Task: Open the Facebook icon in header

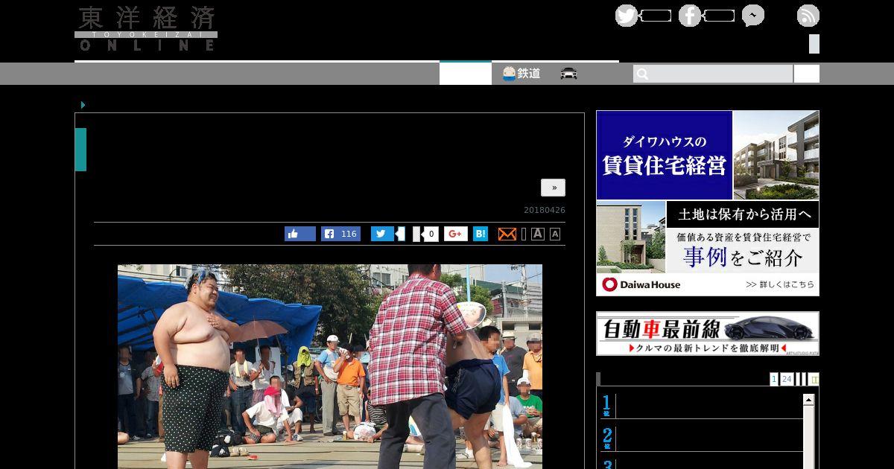Action: tap(690, 16)
